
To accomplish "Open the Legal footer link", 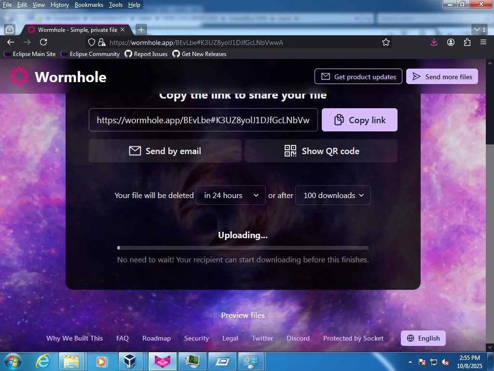I will [230, 338].
